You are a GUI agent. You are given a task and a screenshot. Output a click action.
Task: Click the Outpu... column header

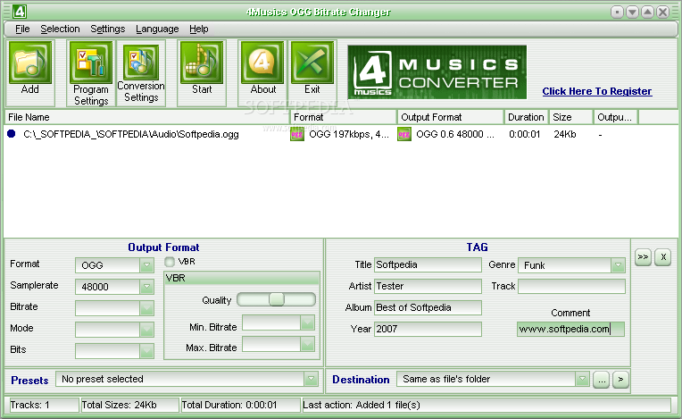tap(615, 117)
